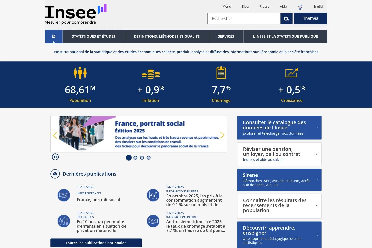Click handshake icon for unemployment rate article

tap(153, 221)
